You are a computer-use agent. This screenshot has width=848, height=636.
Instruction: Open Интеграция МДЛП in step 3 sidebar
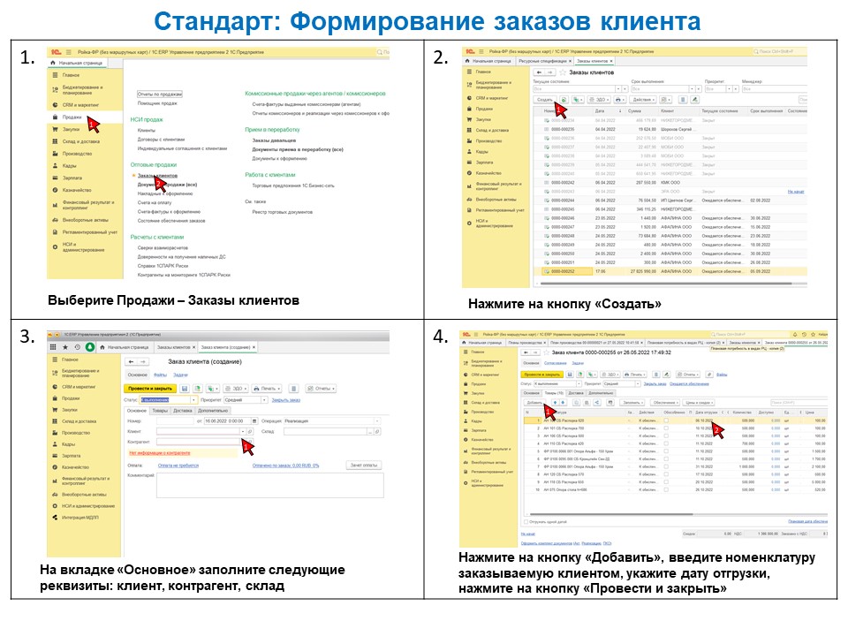(x=80, y=518)
